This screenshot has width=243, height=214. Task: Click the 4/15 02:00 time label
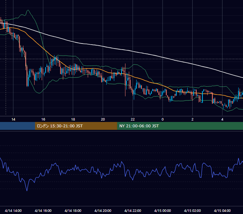pos(193,210)
